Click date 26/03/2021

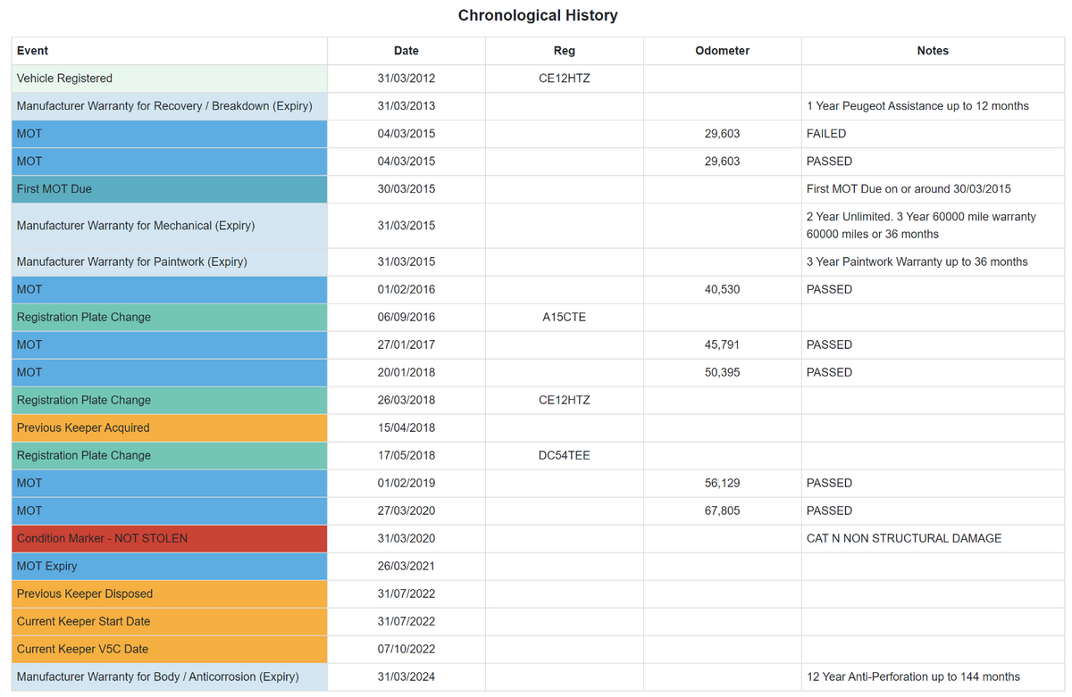(x=406, y=567)
